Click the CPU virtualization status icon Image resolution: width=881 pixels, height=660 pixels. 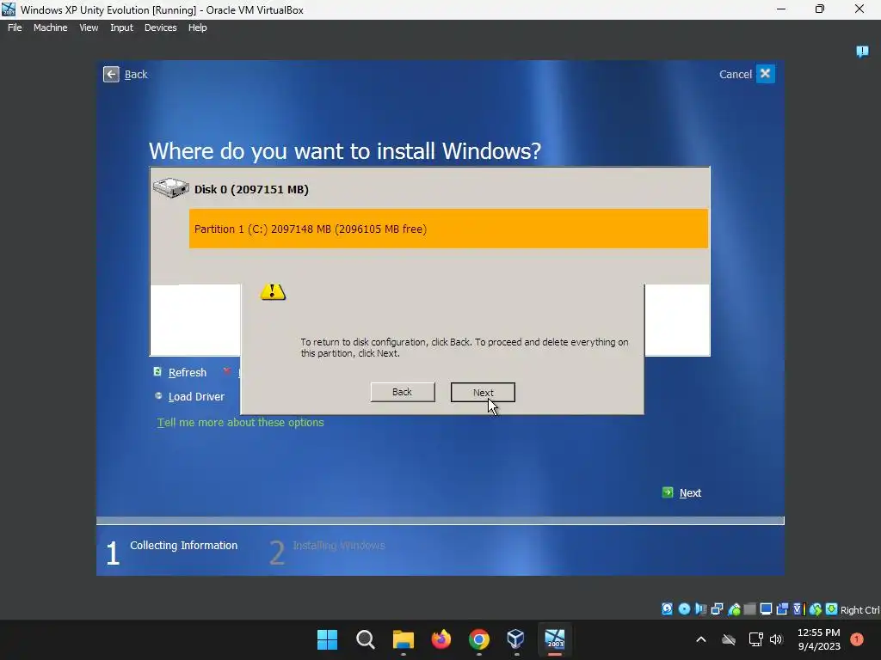pos(798,609)
